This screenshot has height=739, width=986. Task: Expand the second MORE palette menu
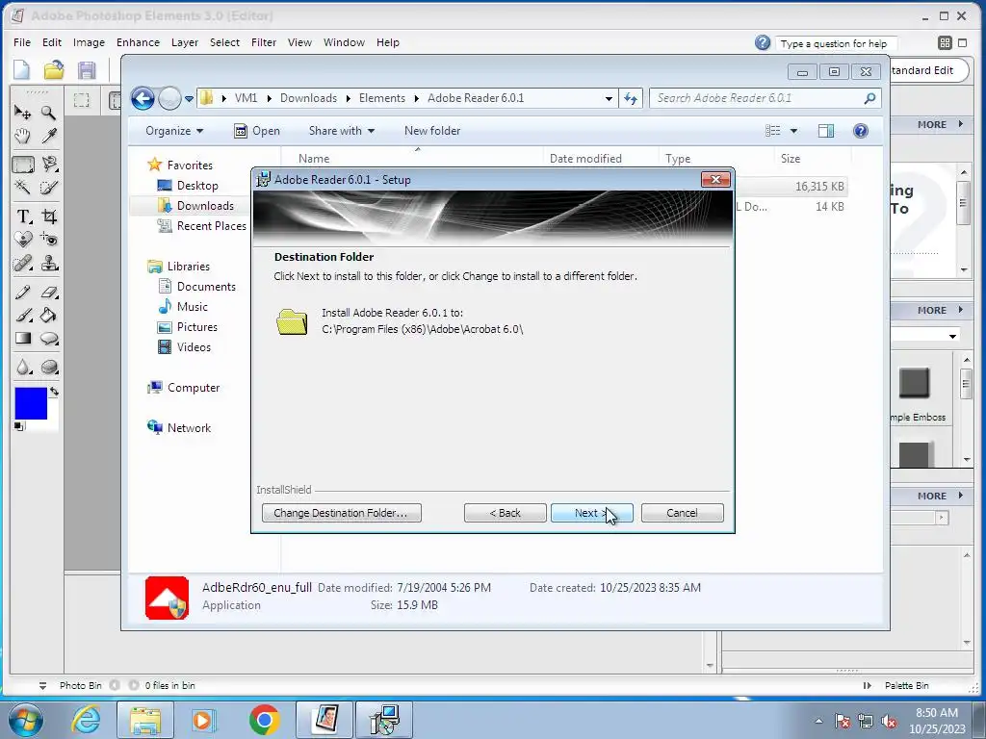(940, 311)
